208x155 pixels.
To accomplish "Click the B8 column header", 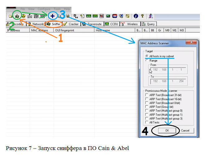I will [x=153, y=31].
